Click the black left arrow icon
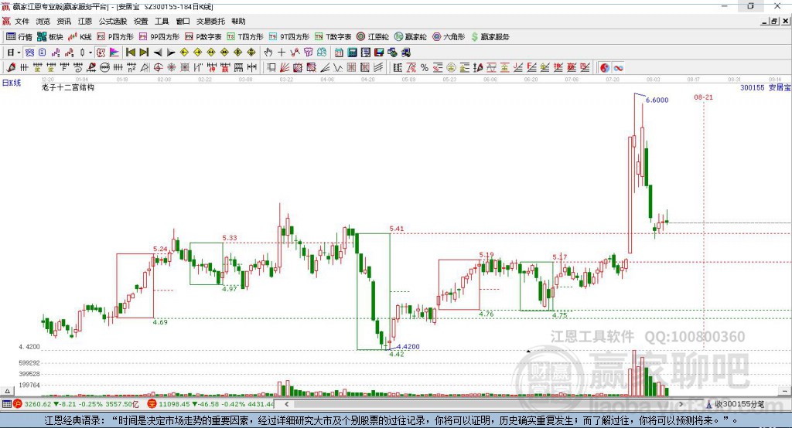This screenshot has height=428, width=792. 158,53
